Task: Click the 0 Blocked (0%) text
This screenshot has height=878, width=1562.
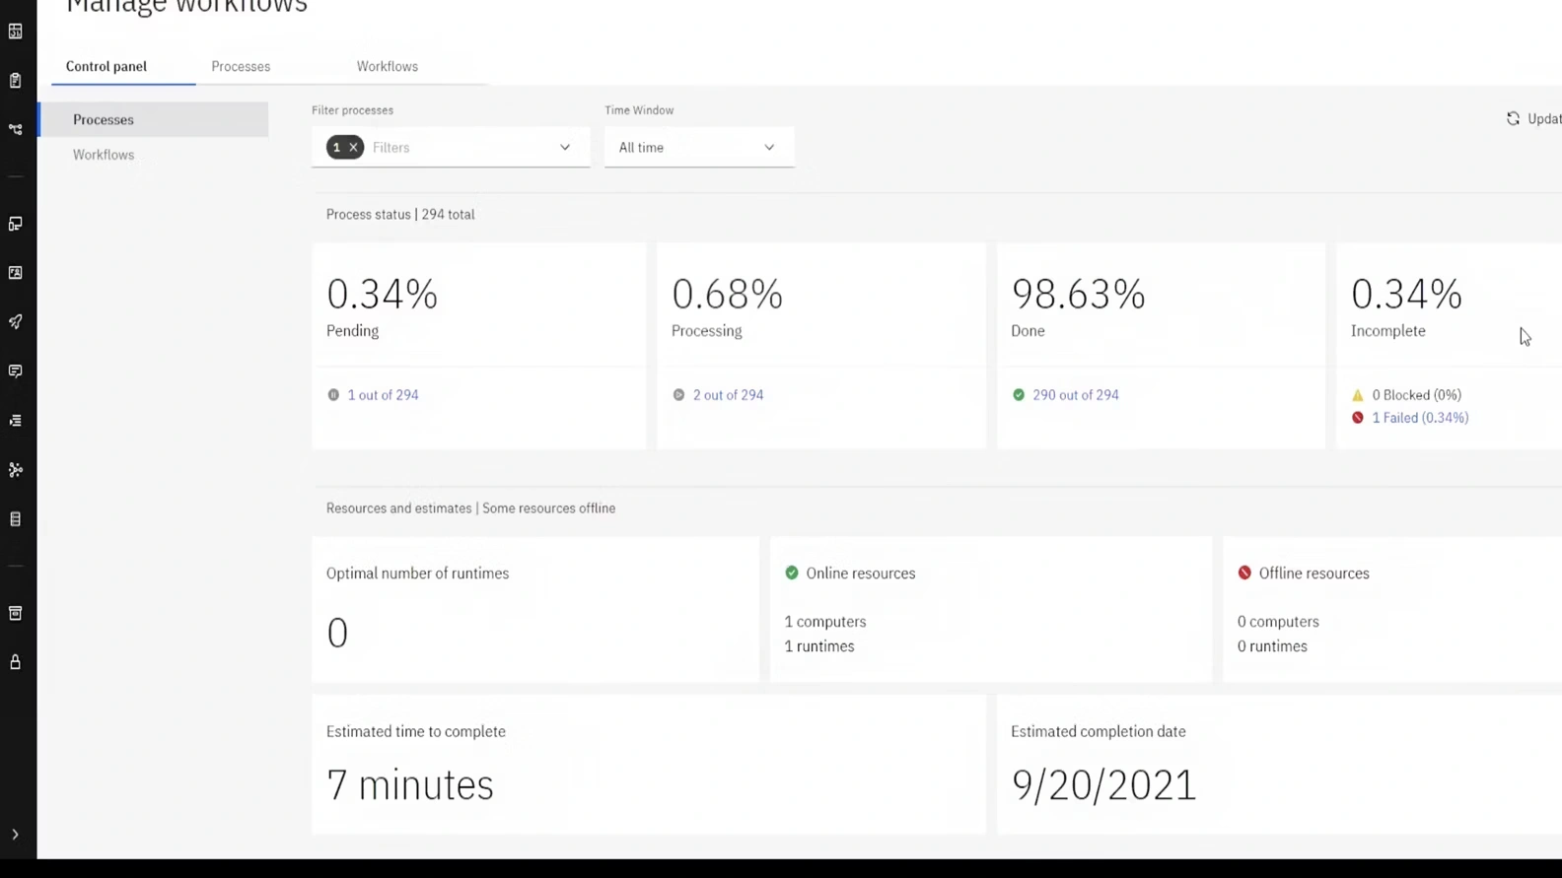Action: point(1417,395)
